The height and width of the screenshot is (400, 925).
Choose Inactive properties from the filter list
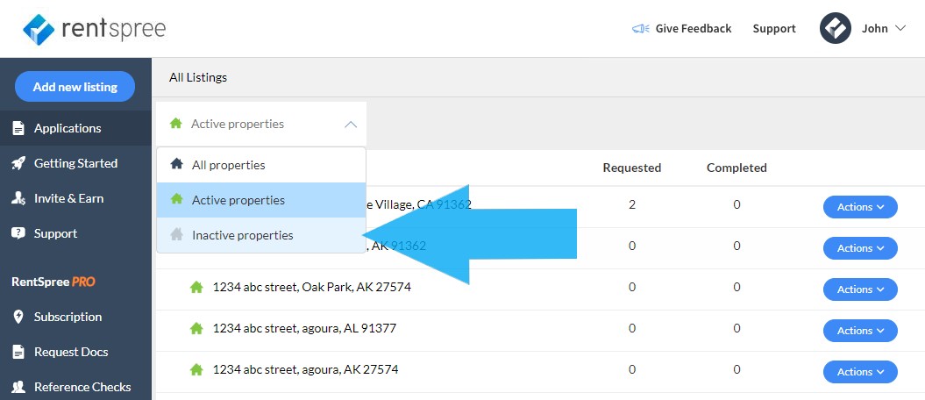261,235
